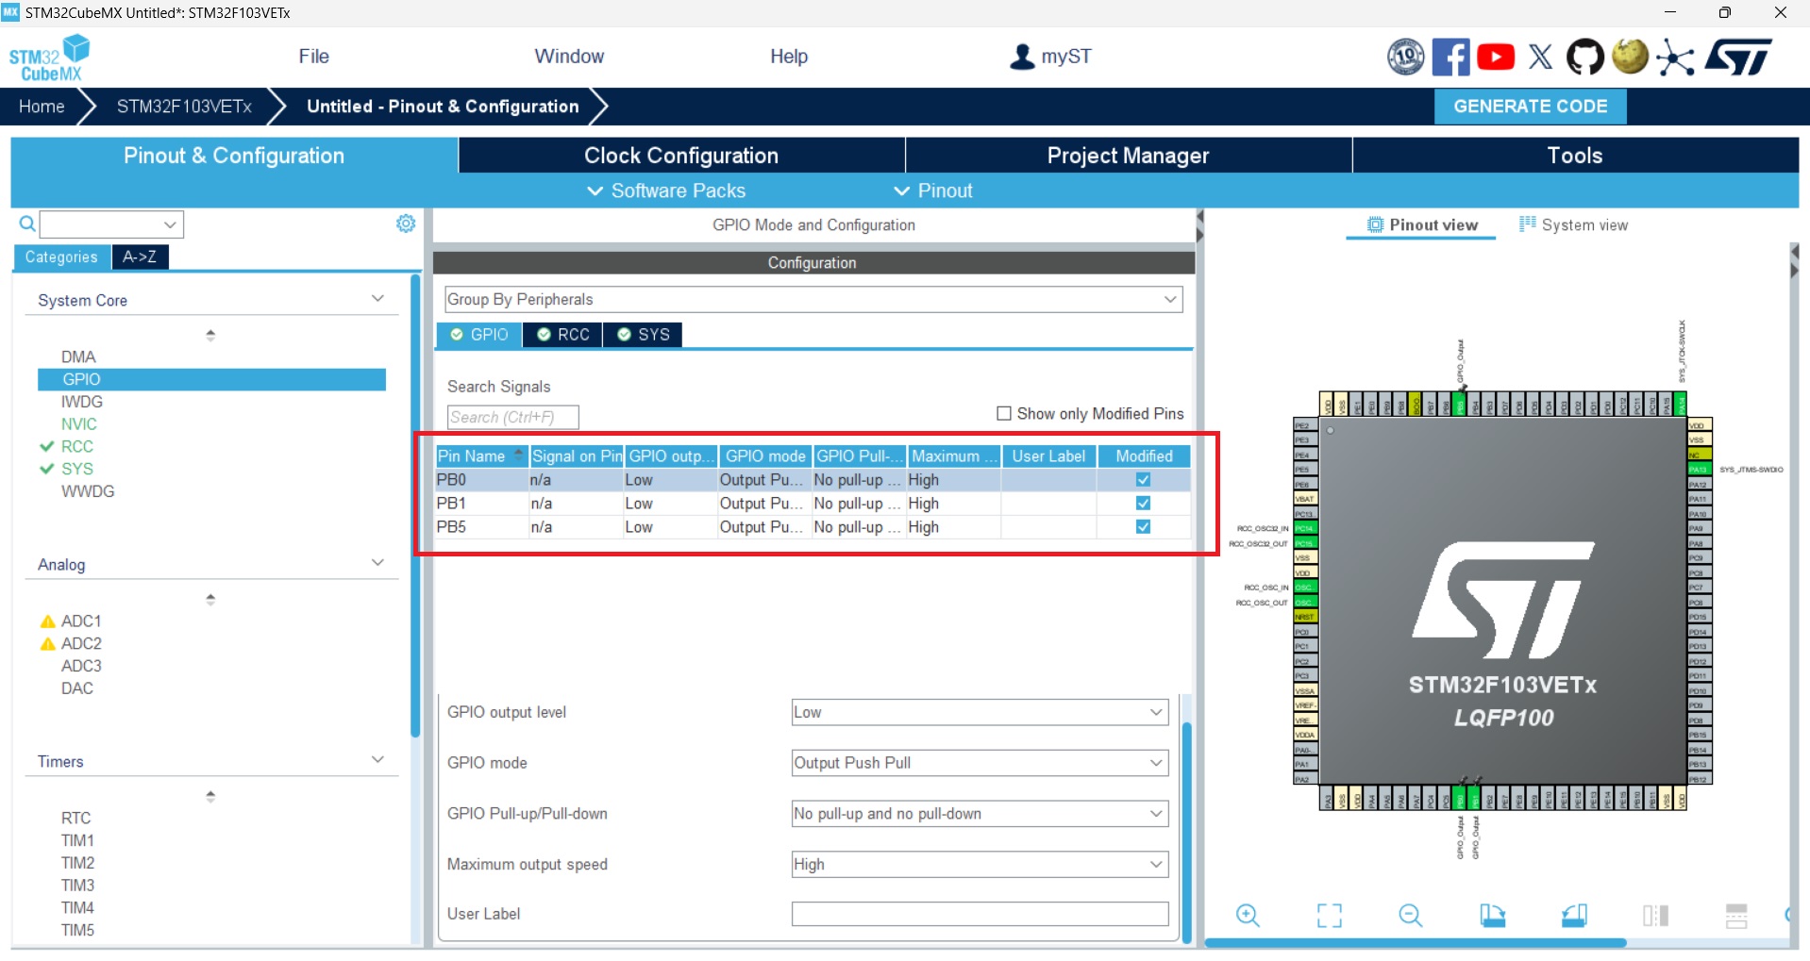Click the horizontal split layout icon
This screenshot has width=1810, height=961.
coord(1736,915)
